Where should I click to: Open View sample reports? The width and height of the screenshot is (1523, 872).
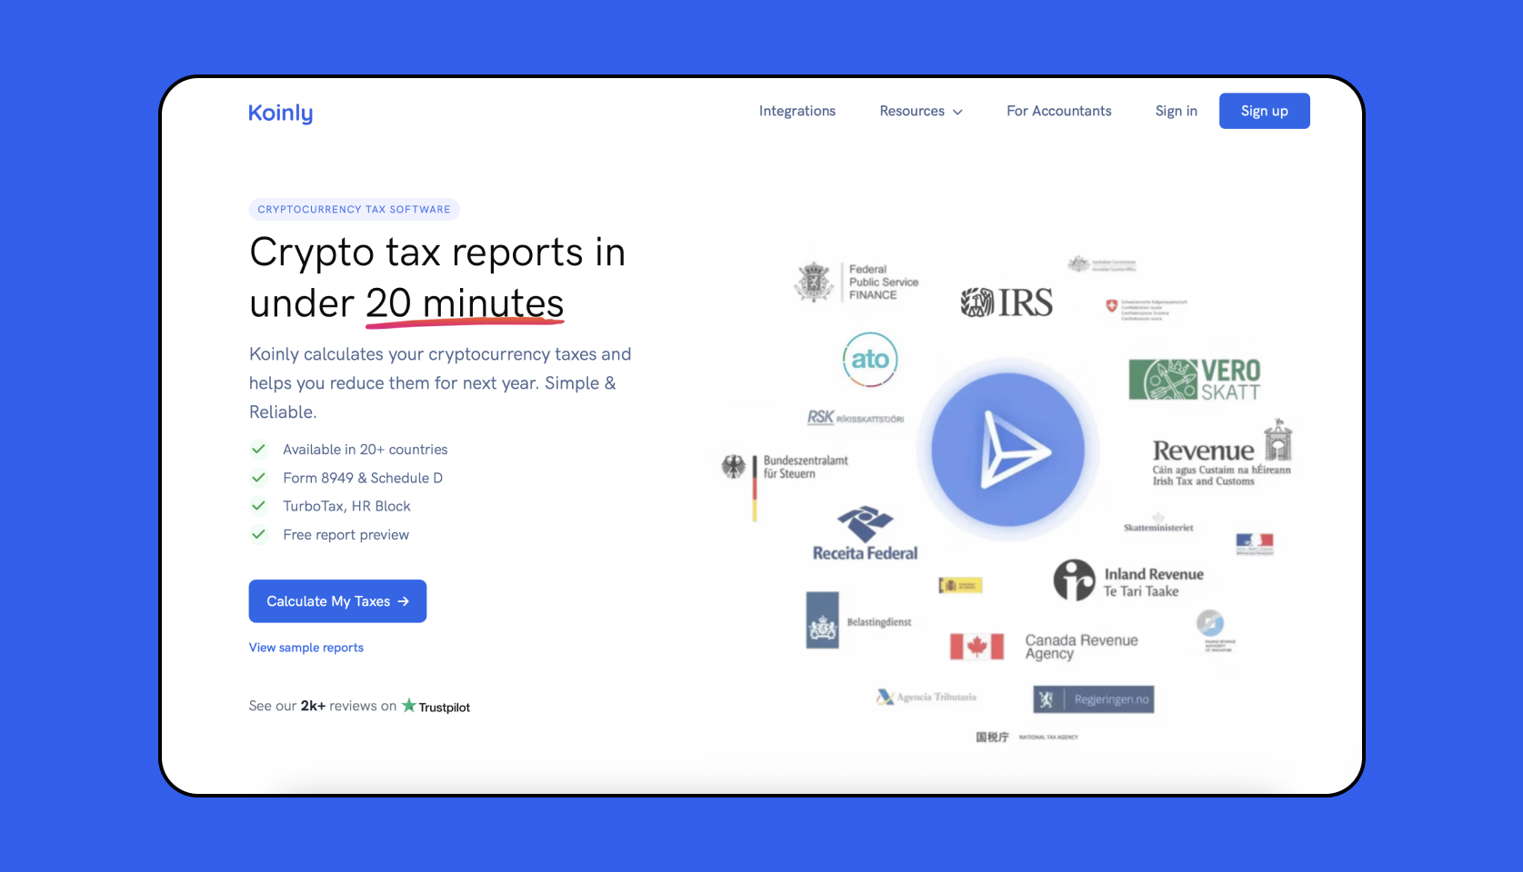pos(306,647)
